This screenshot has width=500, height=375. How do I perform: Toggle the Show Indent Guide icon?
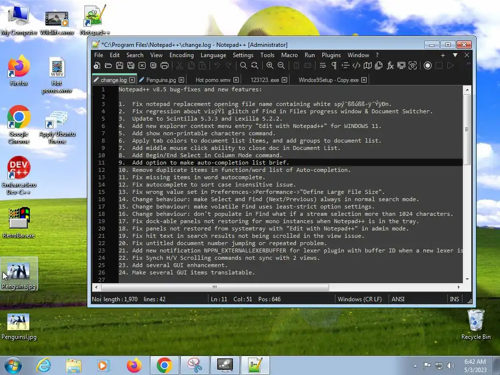click(x=345, y=66)
